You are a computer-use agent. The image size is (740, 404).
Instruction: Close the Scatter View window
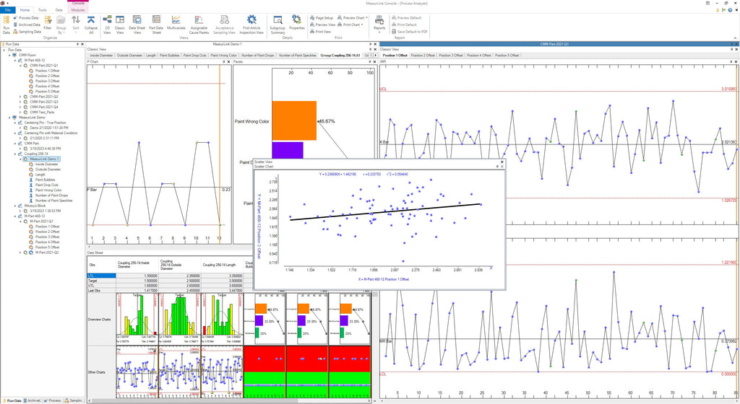pos(501,162)
